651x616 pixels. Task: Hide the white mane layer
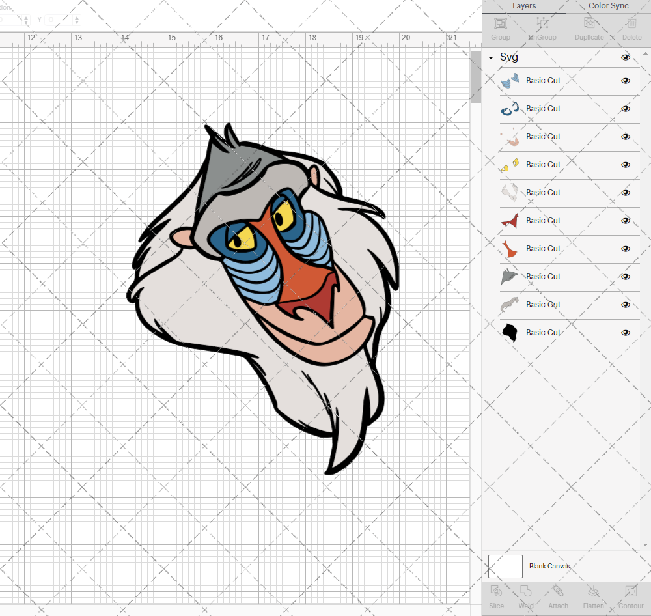(625, 193)
